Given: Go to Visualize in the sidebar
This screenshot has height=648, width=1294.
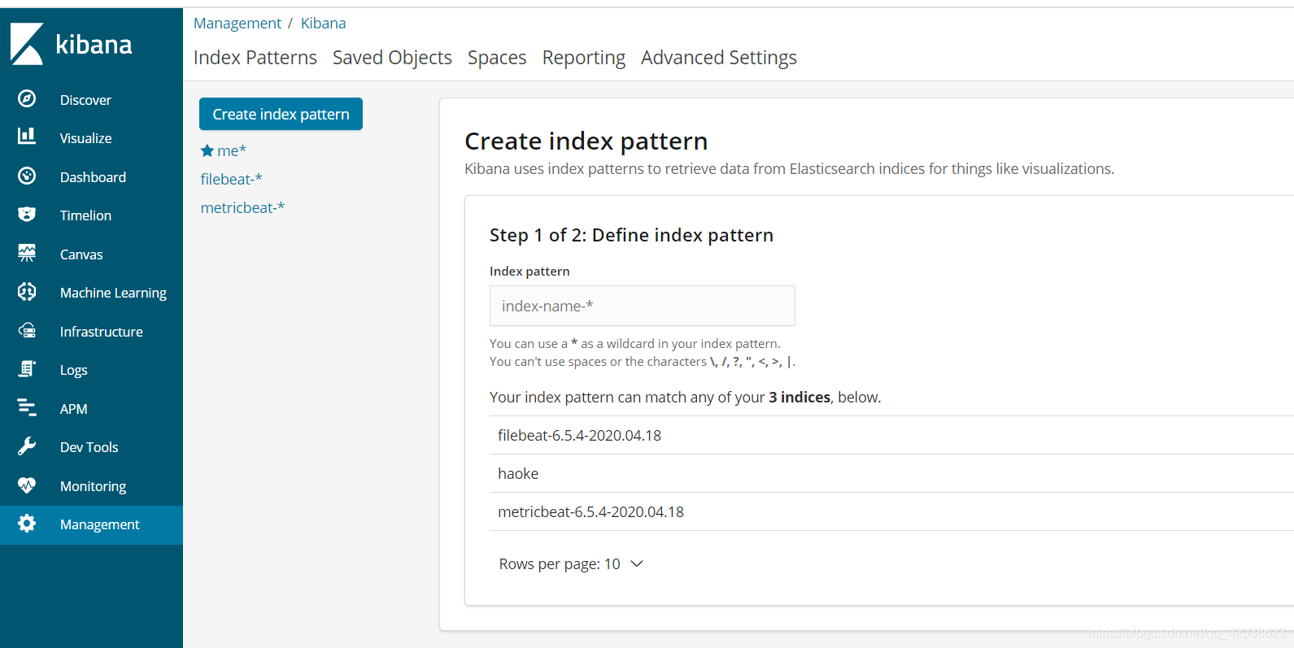Looking at the screenshot, I should (x=85, y=138).
